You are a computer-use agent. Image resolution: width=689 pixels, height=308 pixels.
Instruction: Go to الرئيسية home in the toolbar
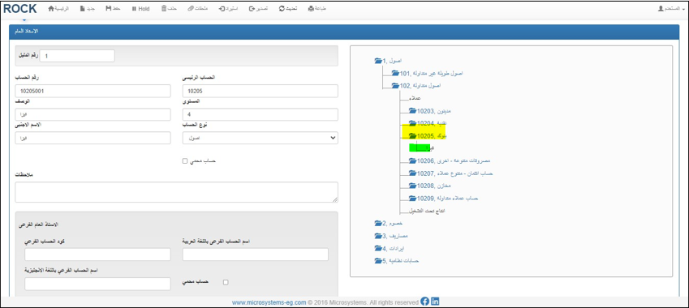coord(58,9)
